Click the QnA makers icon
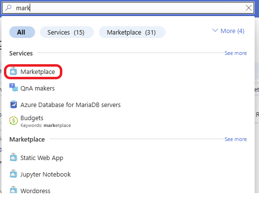Viewport: 259px width, 197px height. pyautogui.click(x=13, y=88)
